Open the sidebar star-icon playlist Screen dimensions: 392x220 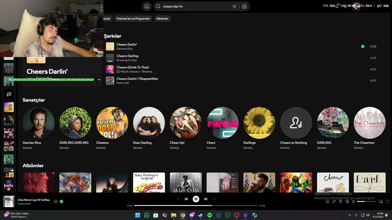click(9, 94)
